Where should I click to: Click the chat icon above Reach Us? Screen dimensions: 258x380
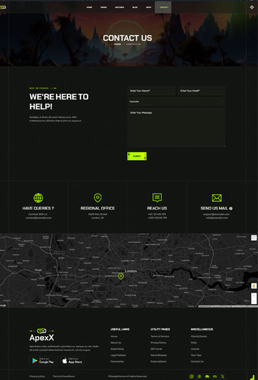point(157,198)
